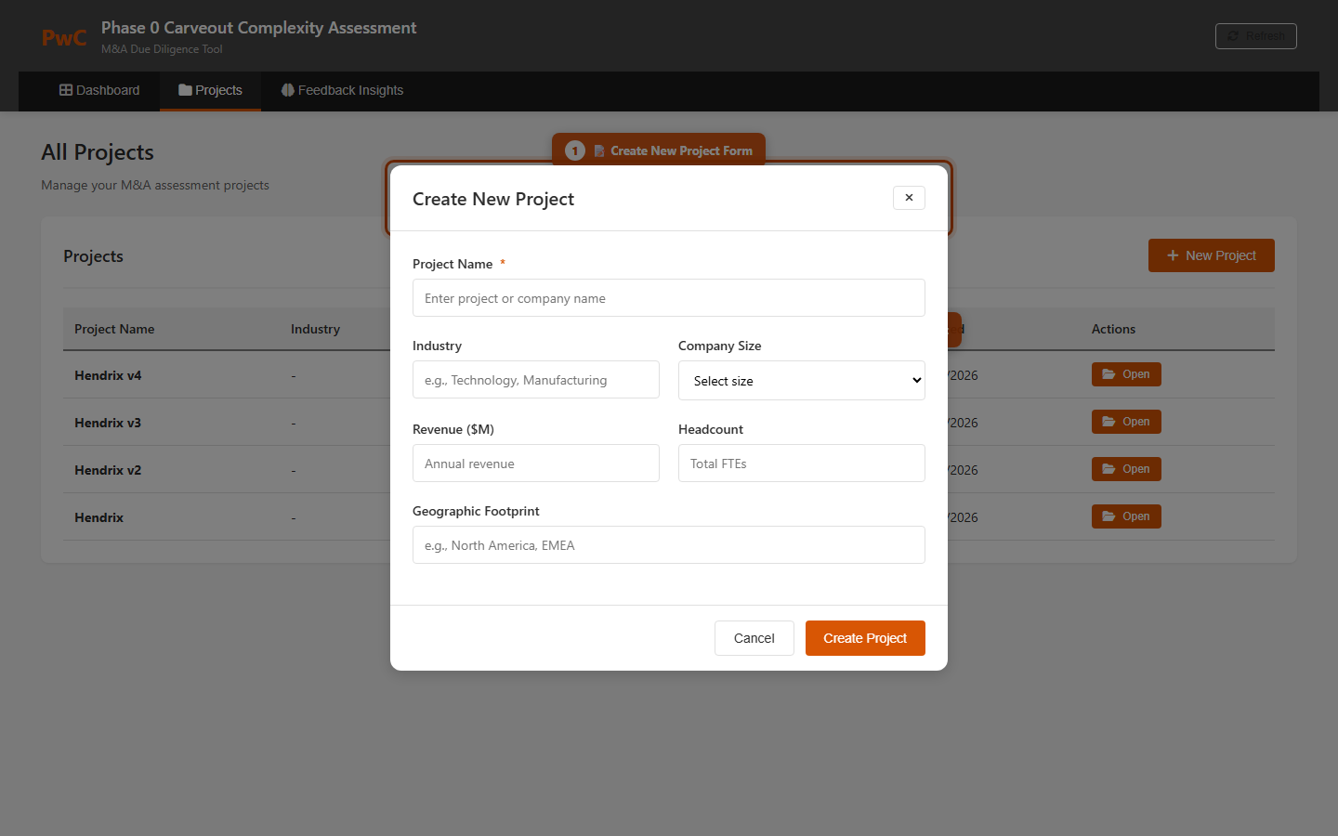Click the Feedback Insights chart icon

(288, 90)
